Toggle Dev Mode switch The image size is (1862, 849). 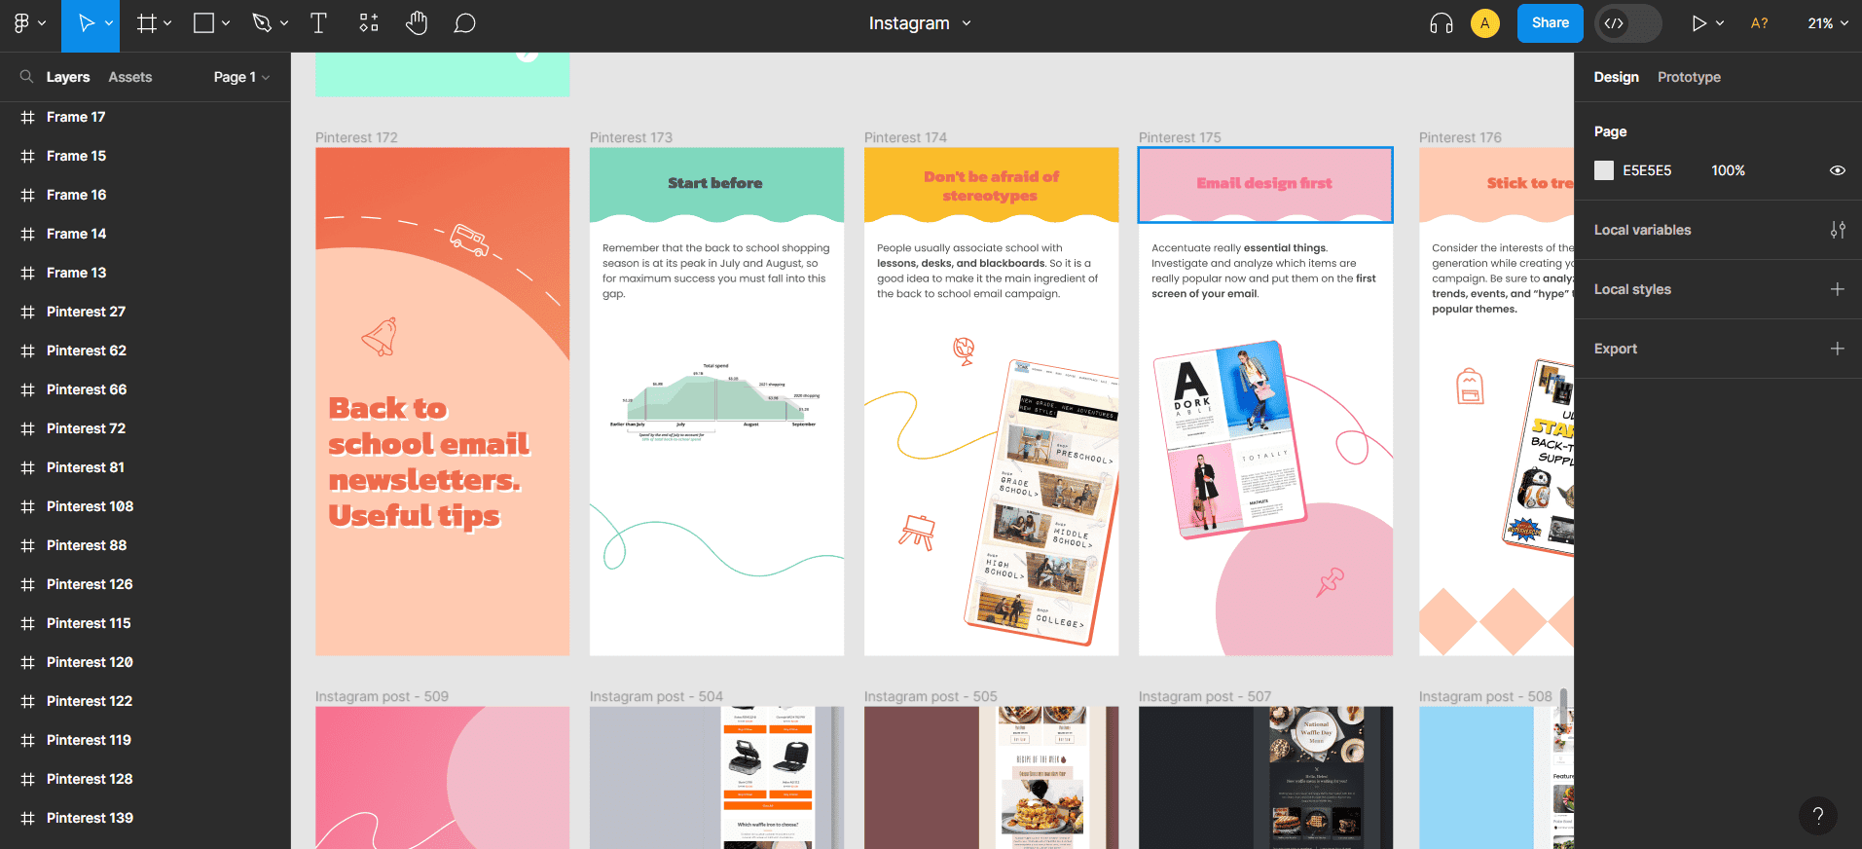click(1627, 23)
